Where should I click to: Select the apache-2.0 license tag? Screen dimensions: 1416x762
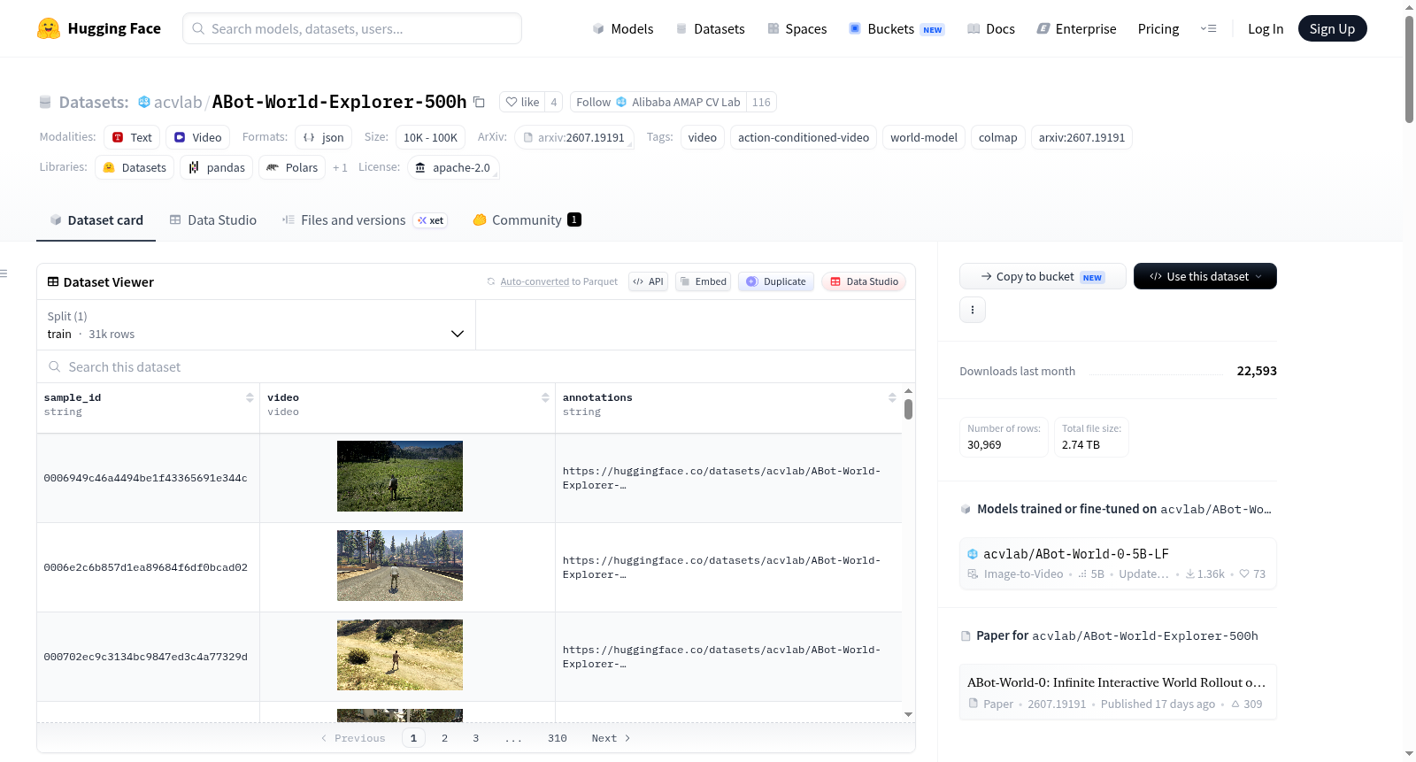453,167
